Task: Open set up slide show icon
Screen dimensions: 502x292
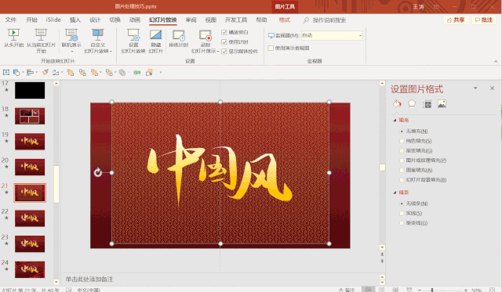Action: tap(133, 35)
